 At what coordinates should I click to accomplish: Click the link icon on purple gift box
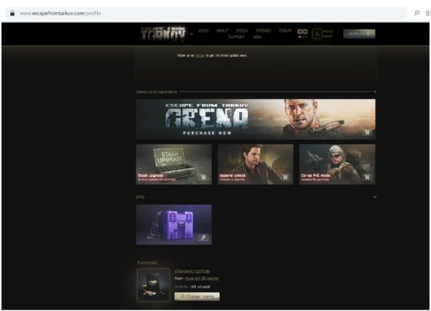(x=203, y=237)
